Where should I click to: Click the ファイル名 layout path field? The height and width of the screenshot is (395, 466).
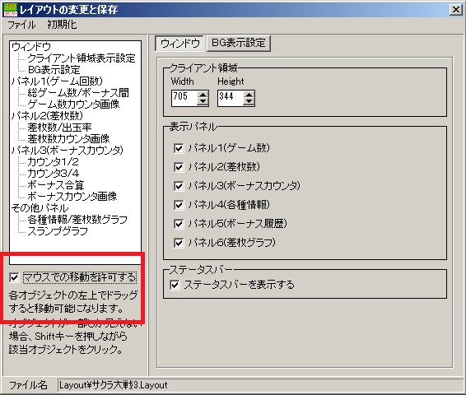pos(259,385)
